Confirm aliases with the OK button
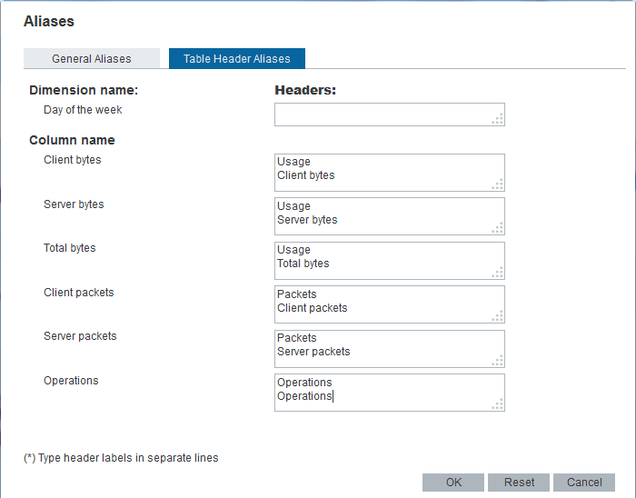 pyautogui.click(x=453, y=483)
